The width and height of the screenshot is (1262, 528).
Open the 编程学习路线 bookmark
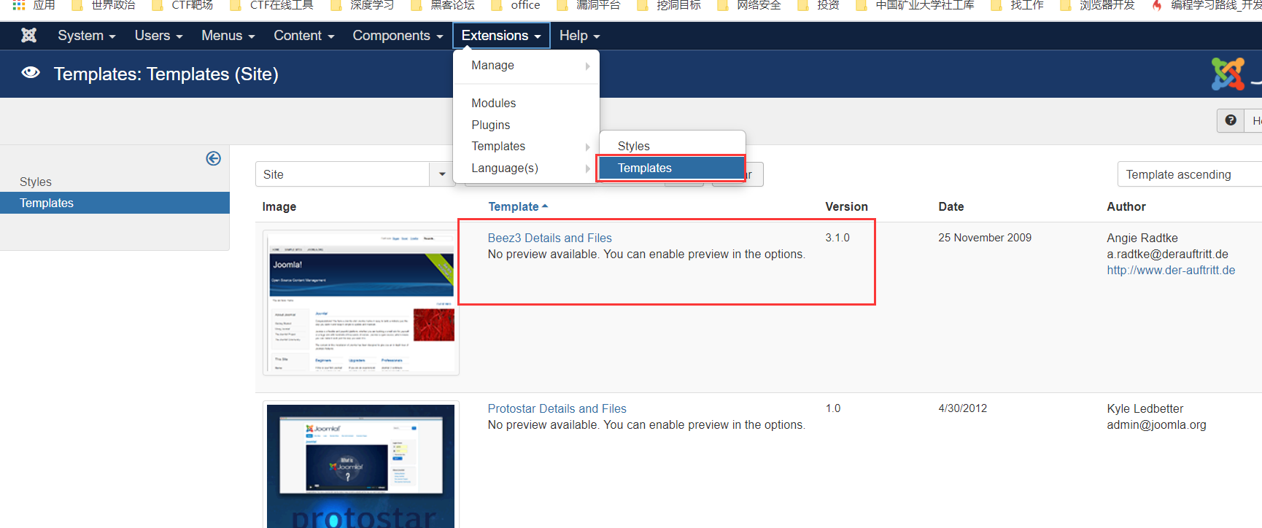click(x=1206, y=5)
